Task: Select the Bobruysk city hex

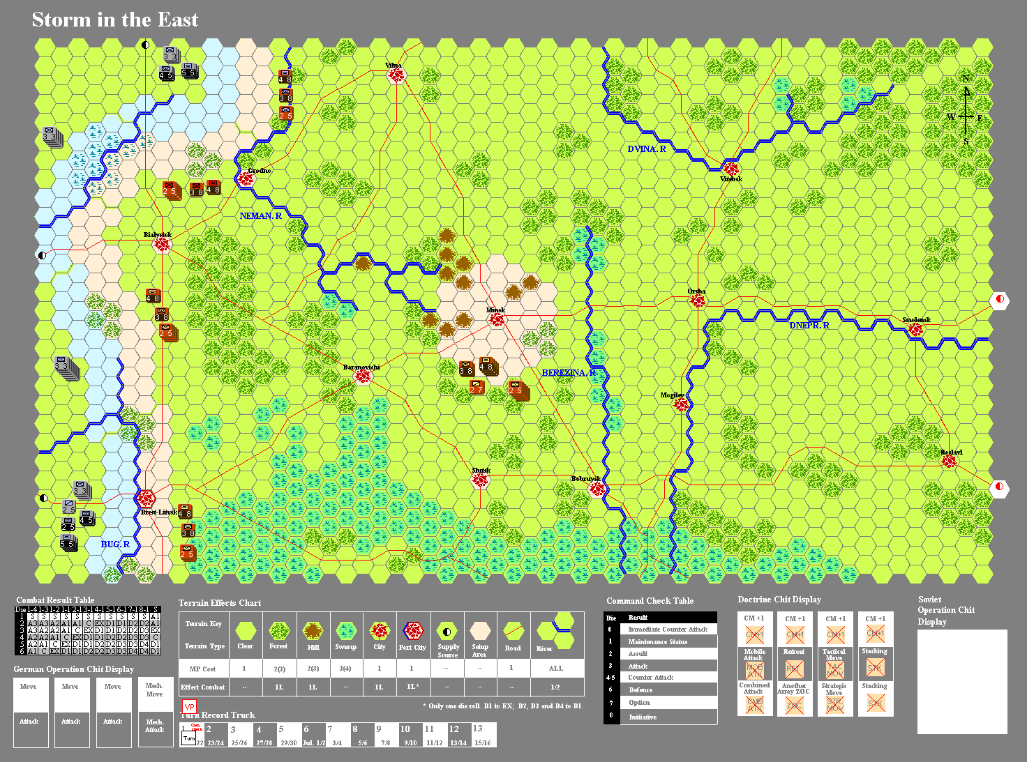Action: [597, 489]
